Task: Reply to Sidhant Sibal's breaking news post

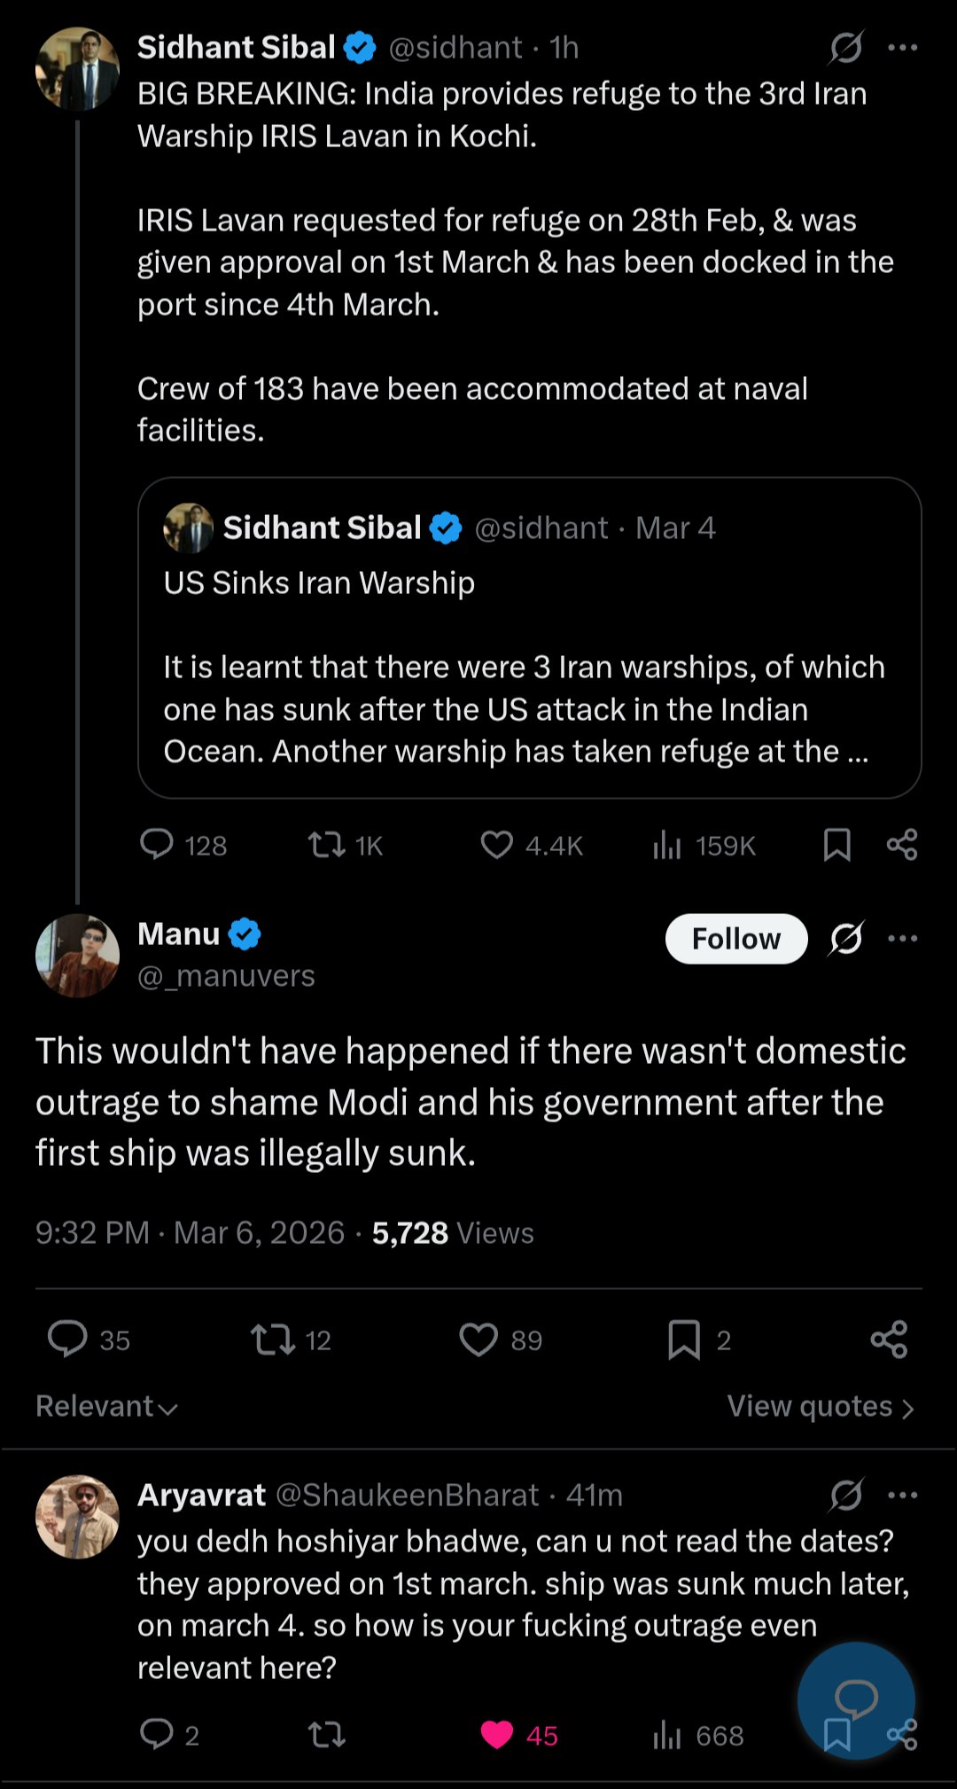Action: tap(157, 845)
